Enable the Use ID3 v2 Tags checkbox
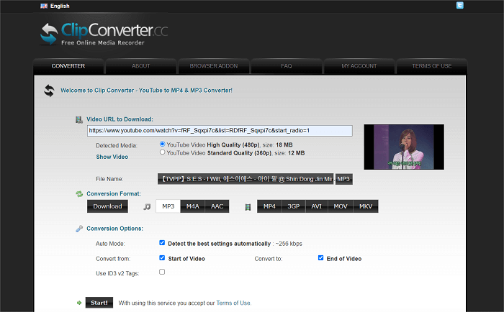This screenshot has width=504, height=312. point(162,272)
